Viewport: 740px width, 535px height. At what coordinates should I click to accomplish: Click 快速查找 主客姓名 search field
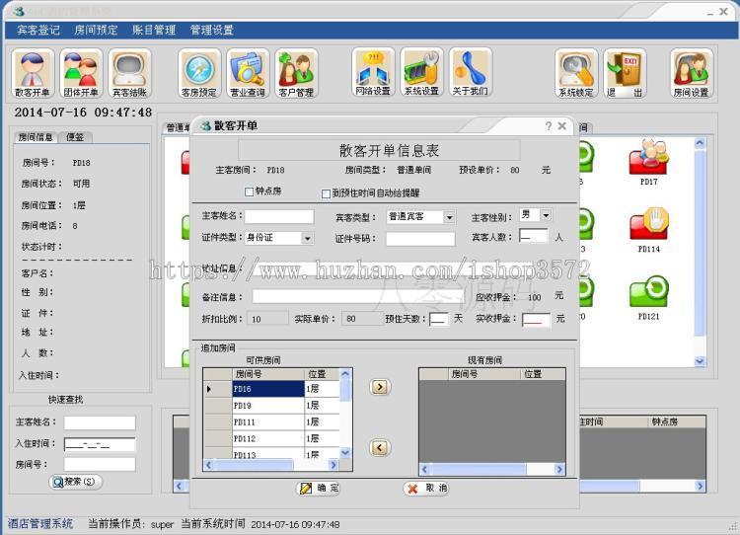(100, 422)
